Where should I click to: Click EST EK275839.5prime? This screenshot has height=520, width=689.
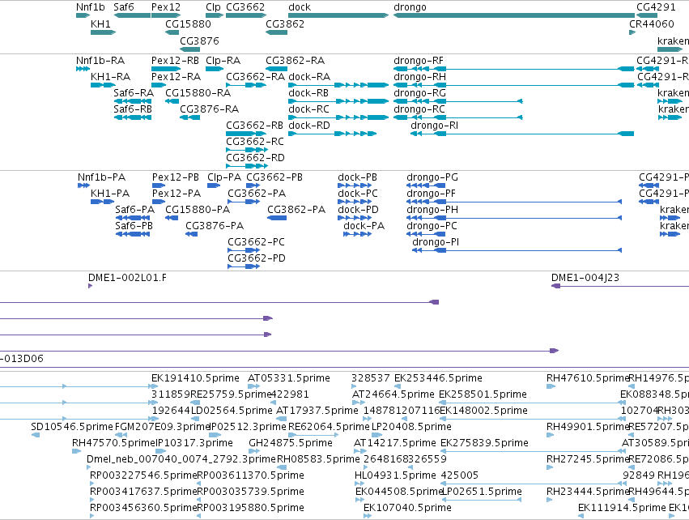pos(484,442)
